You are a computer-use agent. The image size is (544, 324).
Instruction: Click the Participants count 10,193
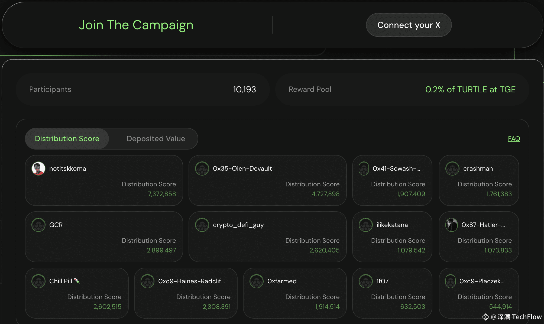(244, 89)
